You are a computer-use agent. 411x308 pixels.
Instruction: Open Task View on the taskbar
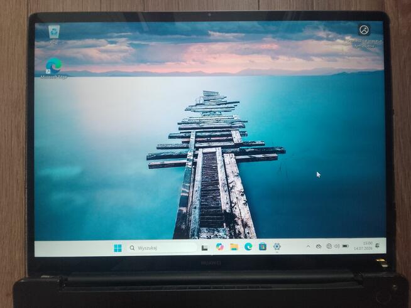pos(204,248)
